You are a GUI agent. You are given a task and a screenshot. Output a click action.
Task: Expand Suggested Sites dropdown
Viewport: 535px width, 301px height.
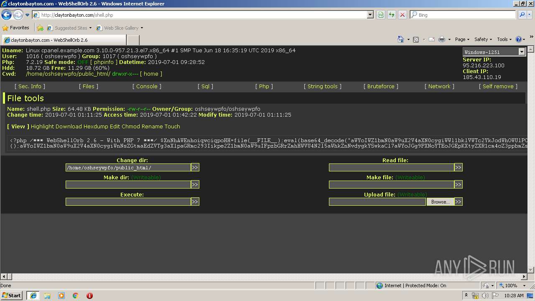pos(91,28)
